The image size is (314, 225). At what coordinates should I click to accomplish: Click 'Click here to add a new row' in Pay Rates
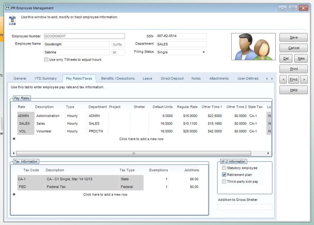pos(141,139)
